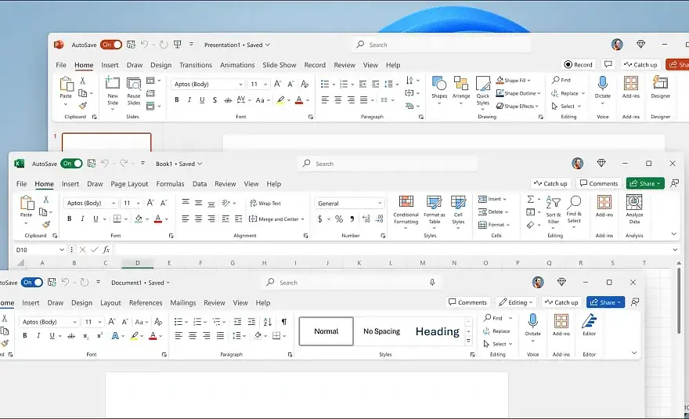Click Comments button in Word
Screen dimensions: 689x419
pos(468,302)
